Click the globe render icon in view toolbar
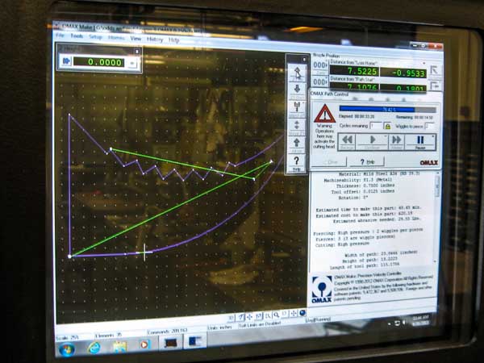The width and height of the screenshot is (484, 363). 302,313
